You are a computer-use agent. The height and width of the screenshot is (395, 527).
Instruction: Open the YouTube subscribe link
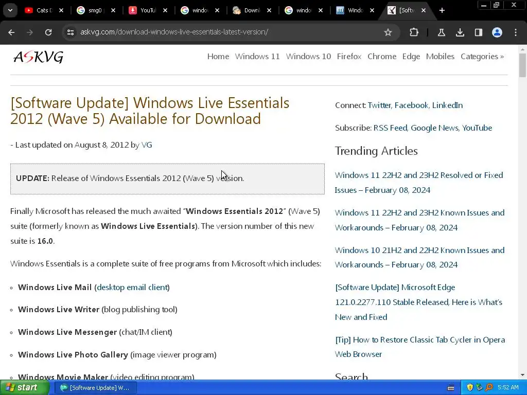[477, 128]
